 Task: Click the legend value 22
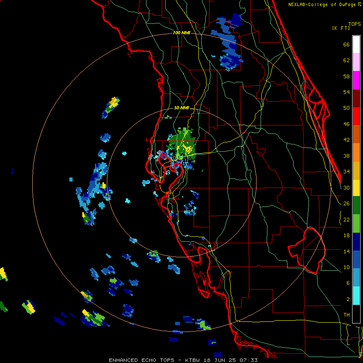click(346, 219)
